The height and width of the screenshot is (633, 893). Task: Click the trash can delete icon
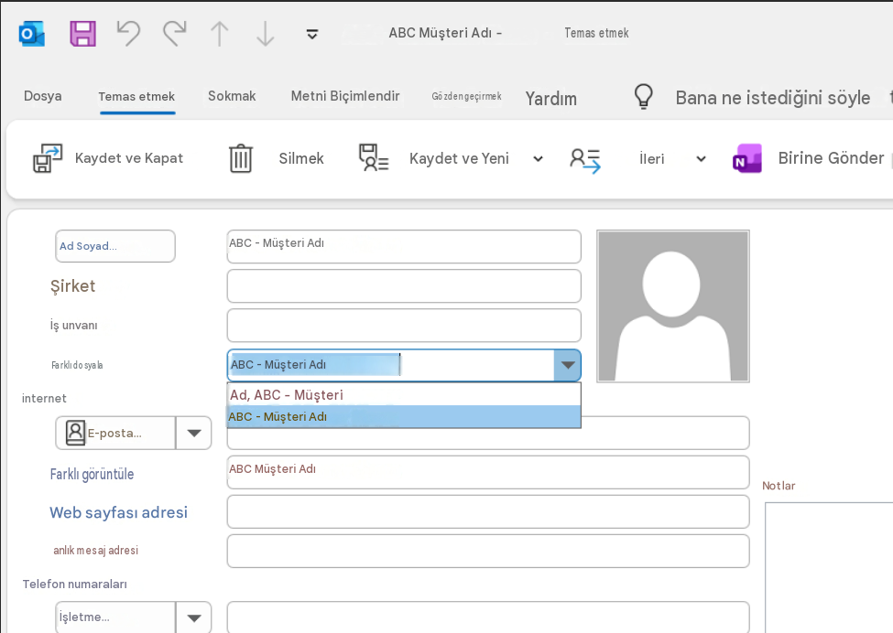[x=241, y=158]
